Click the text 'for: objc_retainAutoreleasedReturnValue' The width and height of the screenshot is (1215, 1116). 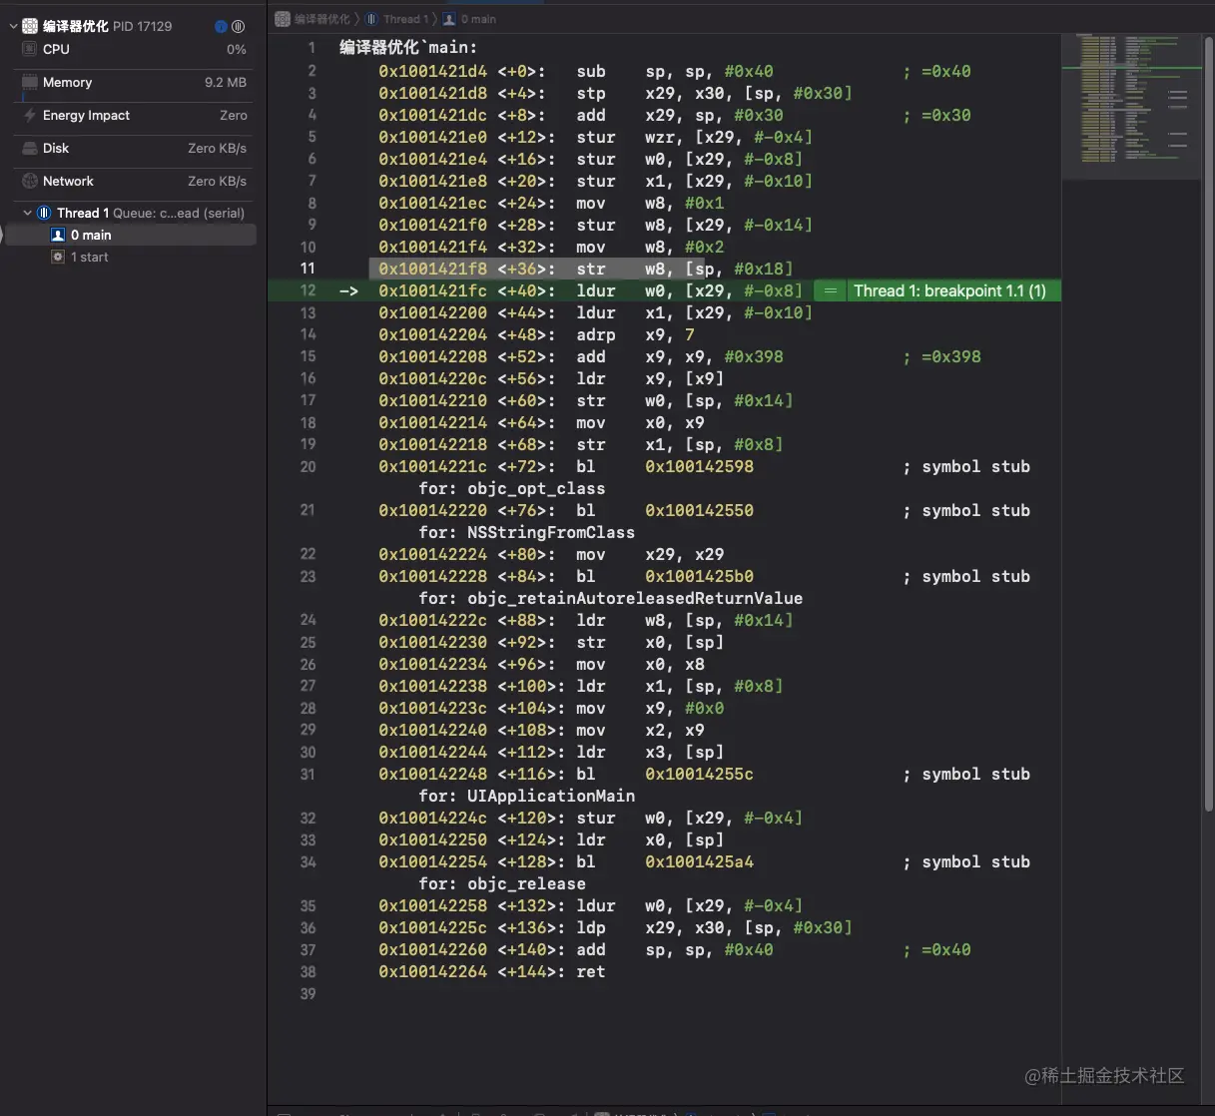click(x=611, y=598)
